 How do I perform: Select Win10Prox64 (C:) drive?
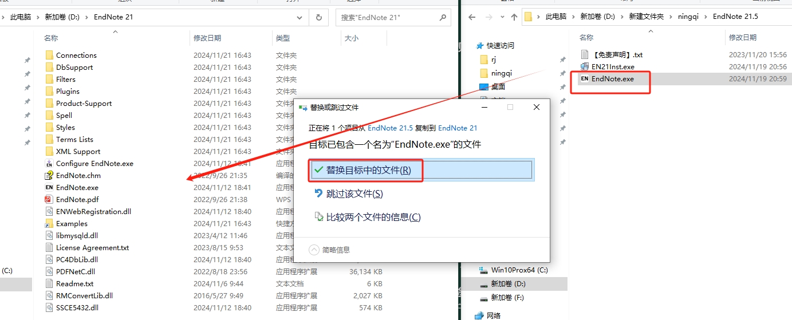[x=519, y=270]
